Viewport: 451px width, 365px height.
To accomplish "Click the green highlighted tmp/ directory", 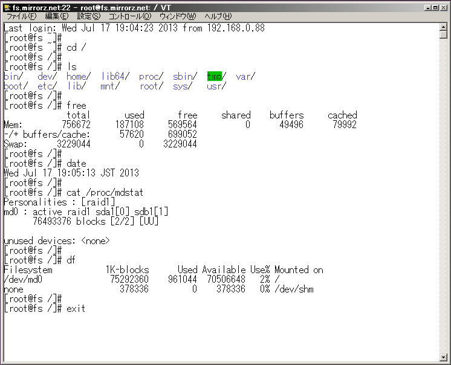I will 215,76.
